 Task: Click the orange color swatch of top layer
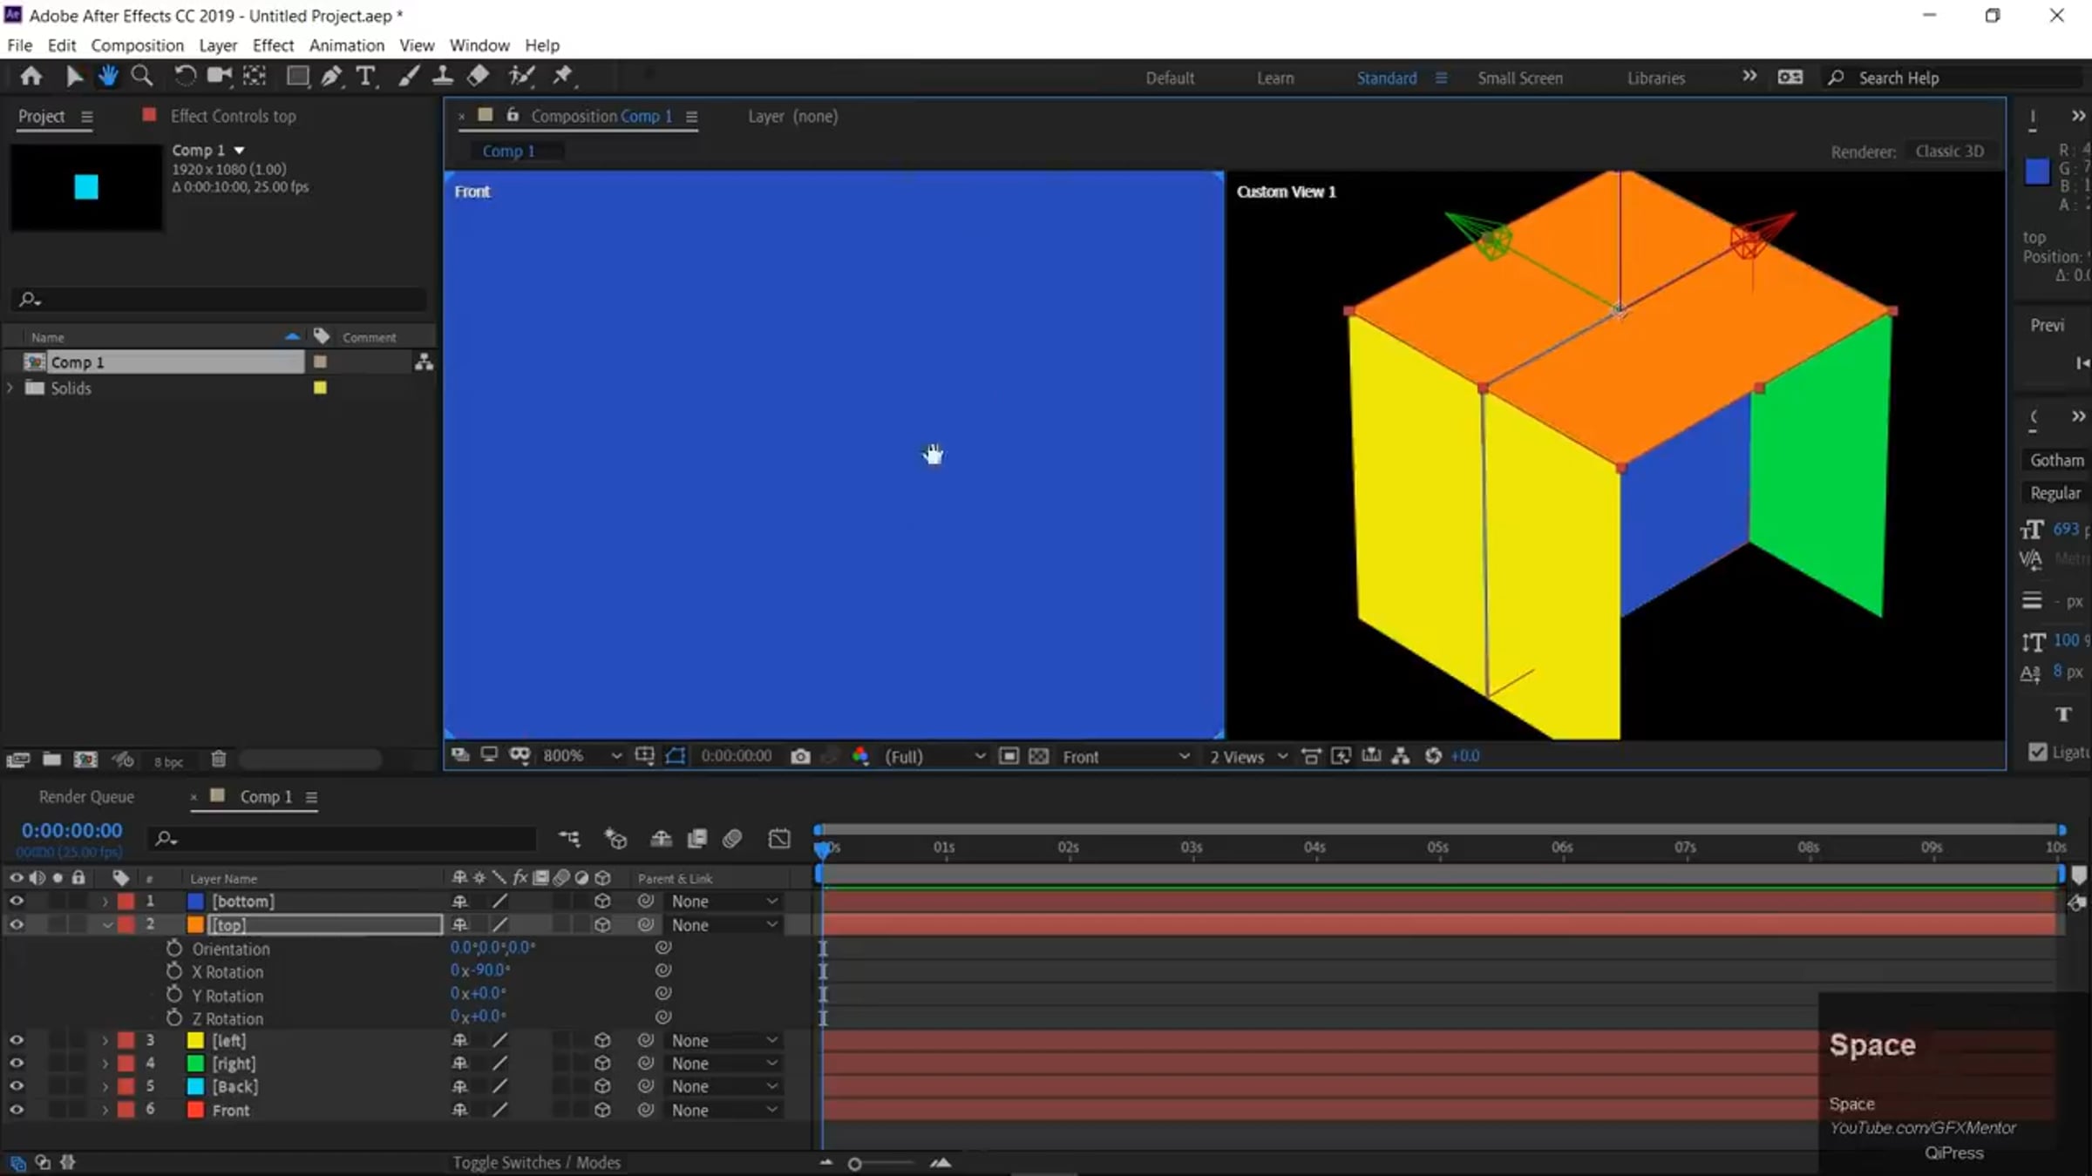coord(195,925)
